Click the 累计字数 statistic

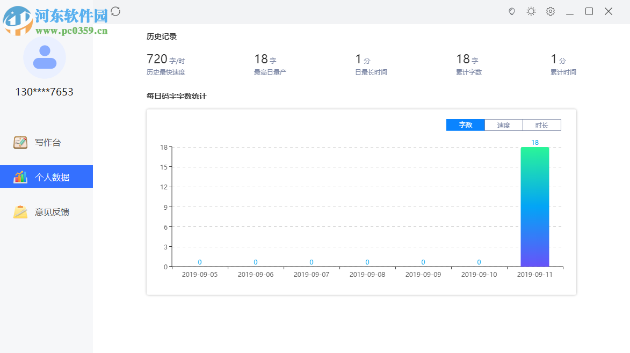(468, 64)
